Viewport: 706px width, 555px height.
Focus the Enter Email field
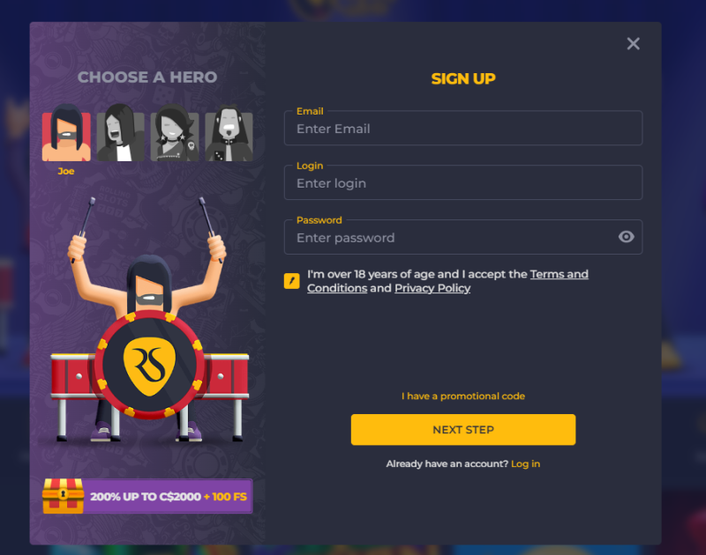(463, 128)
